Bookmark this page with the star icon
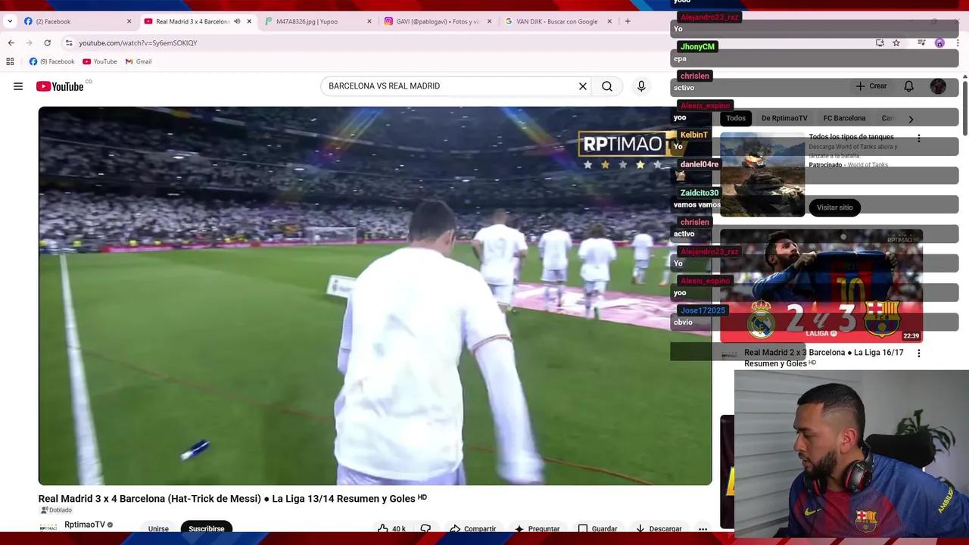Viewport: 969px width, 545px height. click(896, 43)
